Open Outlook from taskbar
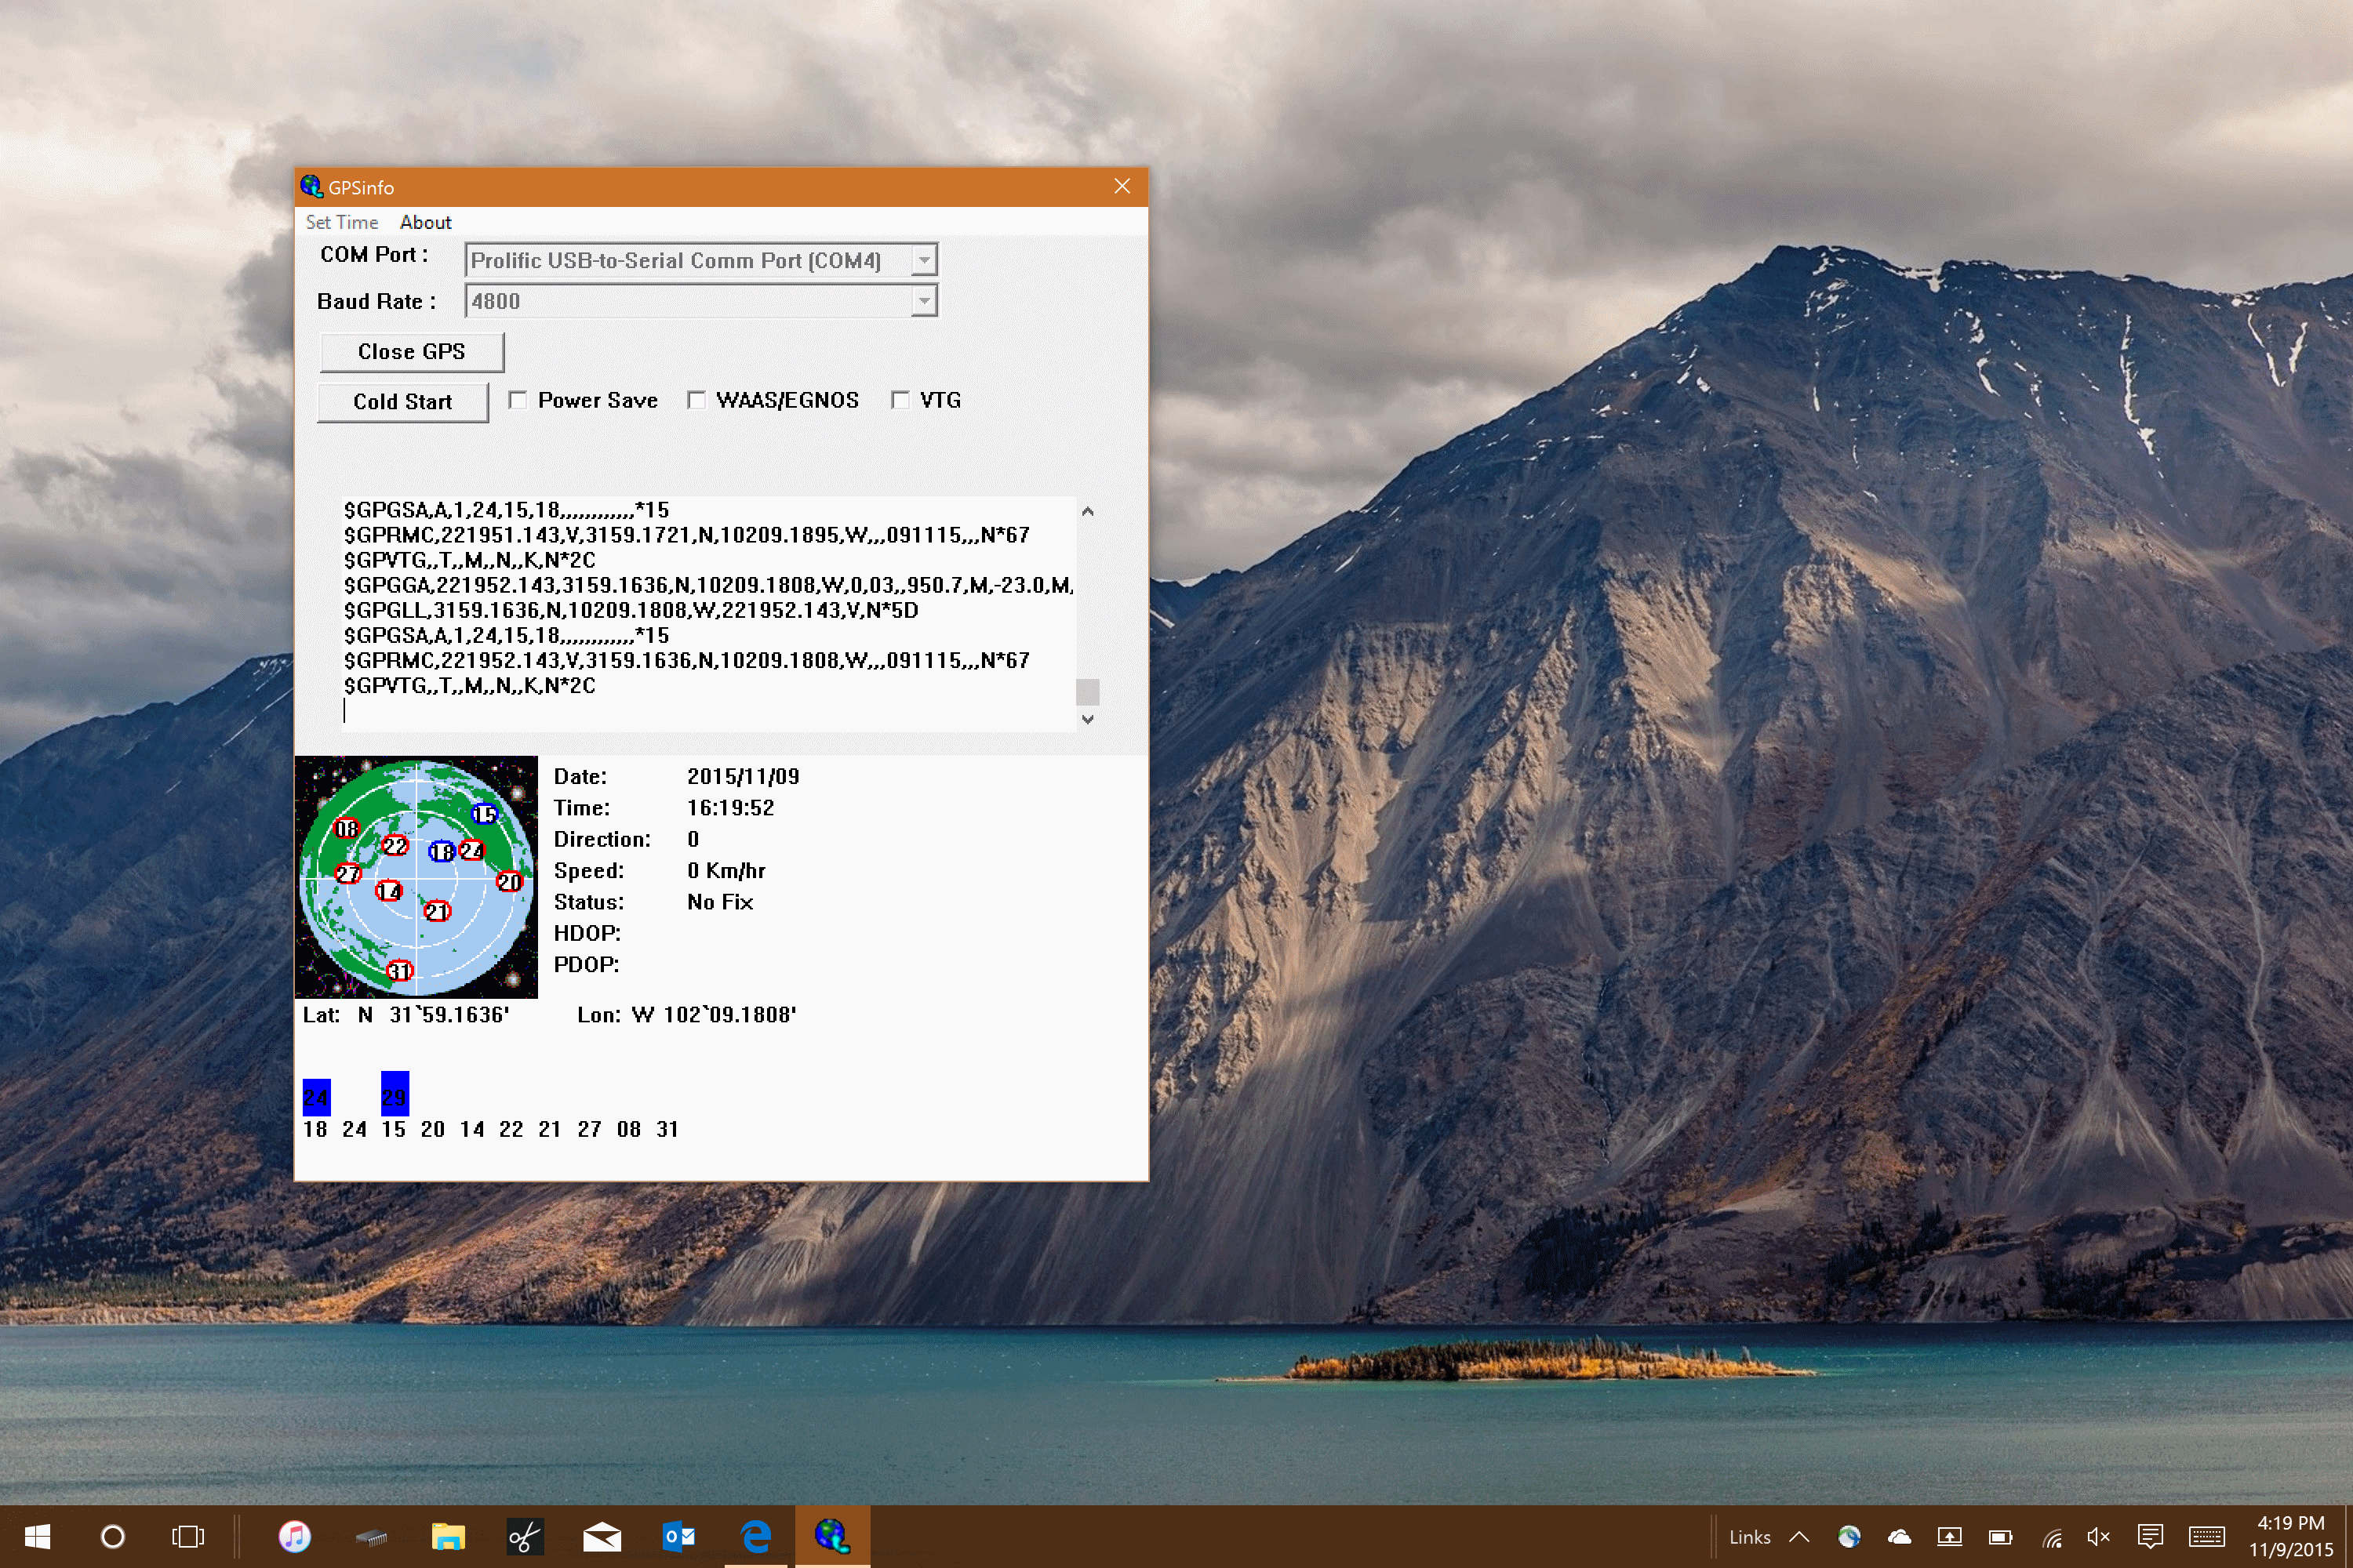 (678, 1536)
